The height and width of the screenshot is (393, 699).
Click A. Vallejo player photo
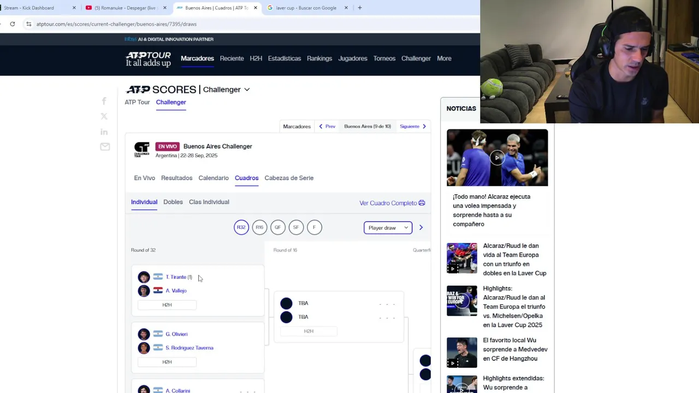(144, 291)
